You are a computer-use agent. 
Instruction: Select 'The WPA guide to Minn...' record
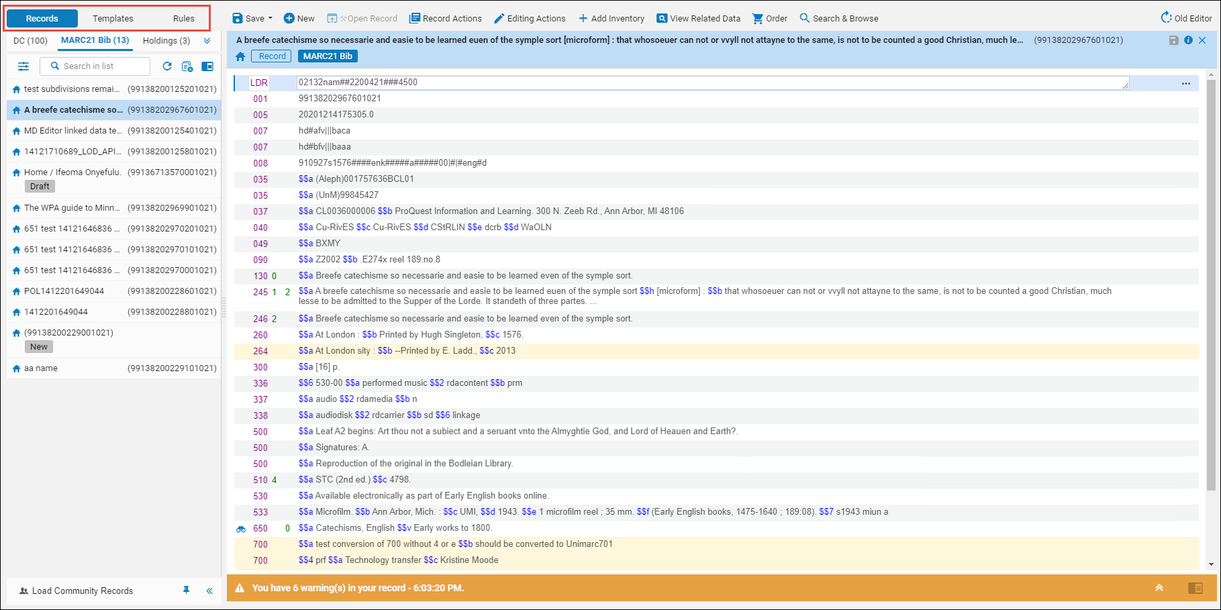point(114,208)
